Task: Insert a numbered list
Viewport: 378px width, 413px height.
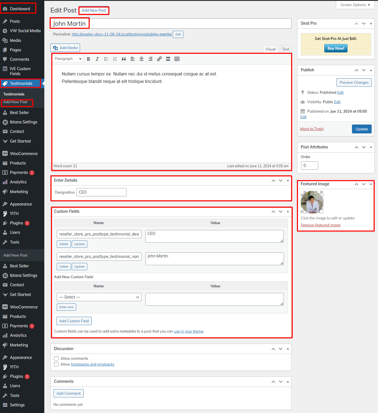Action: click(x=115, y=59)
